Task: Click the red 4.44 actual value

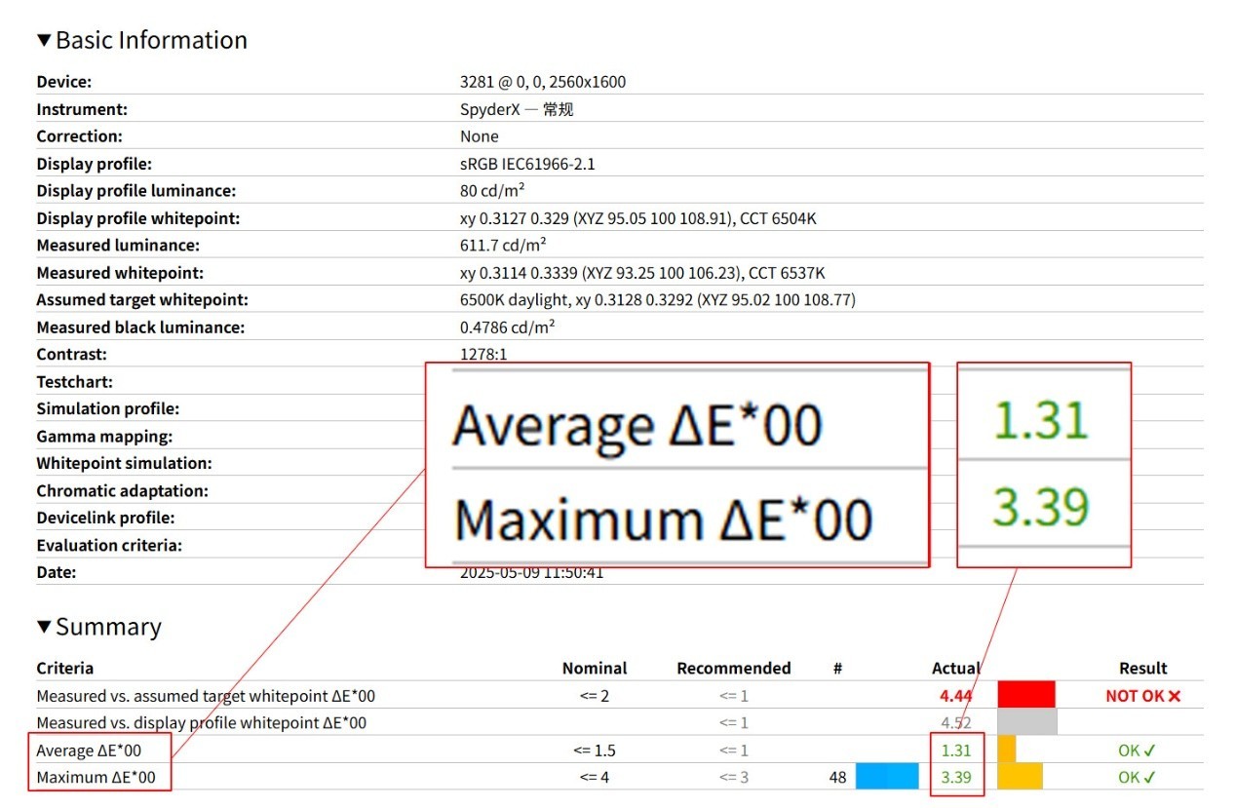Action: (x=956, y=696)
